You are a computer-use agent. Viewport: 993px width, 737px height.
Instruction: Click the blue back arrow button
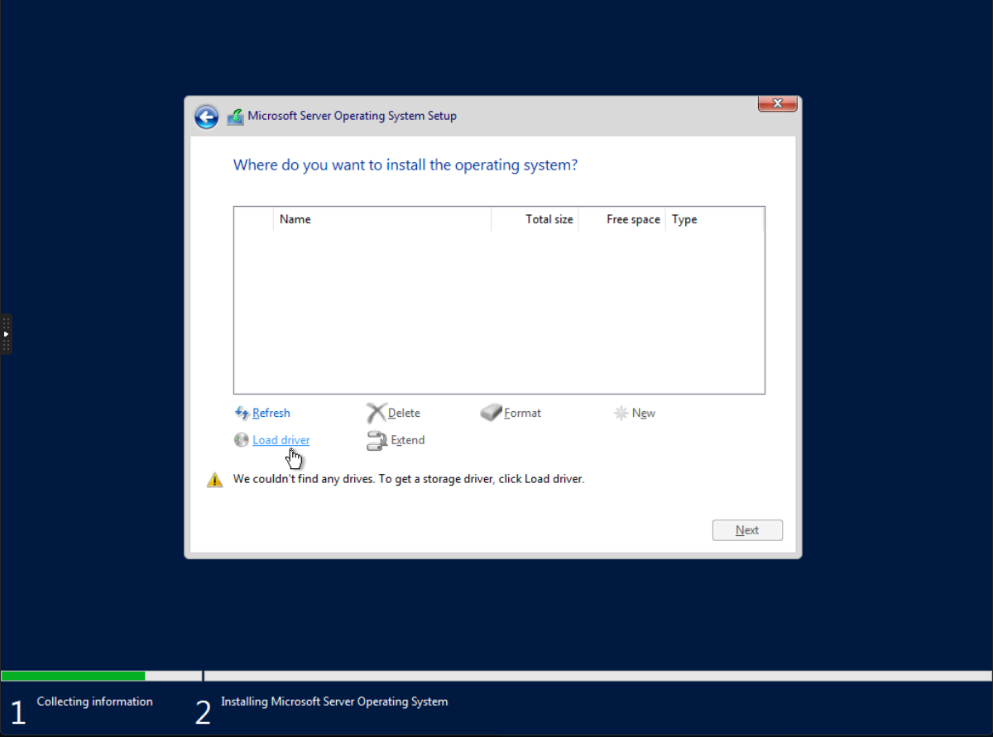coord(206,117)
